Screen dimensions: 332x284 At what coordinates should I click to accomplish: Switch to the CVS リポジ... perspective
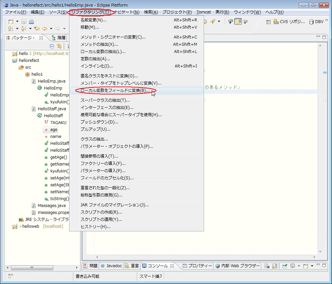(x=289, y=22)
